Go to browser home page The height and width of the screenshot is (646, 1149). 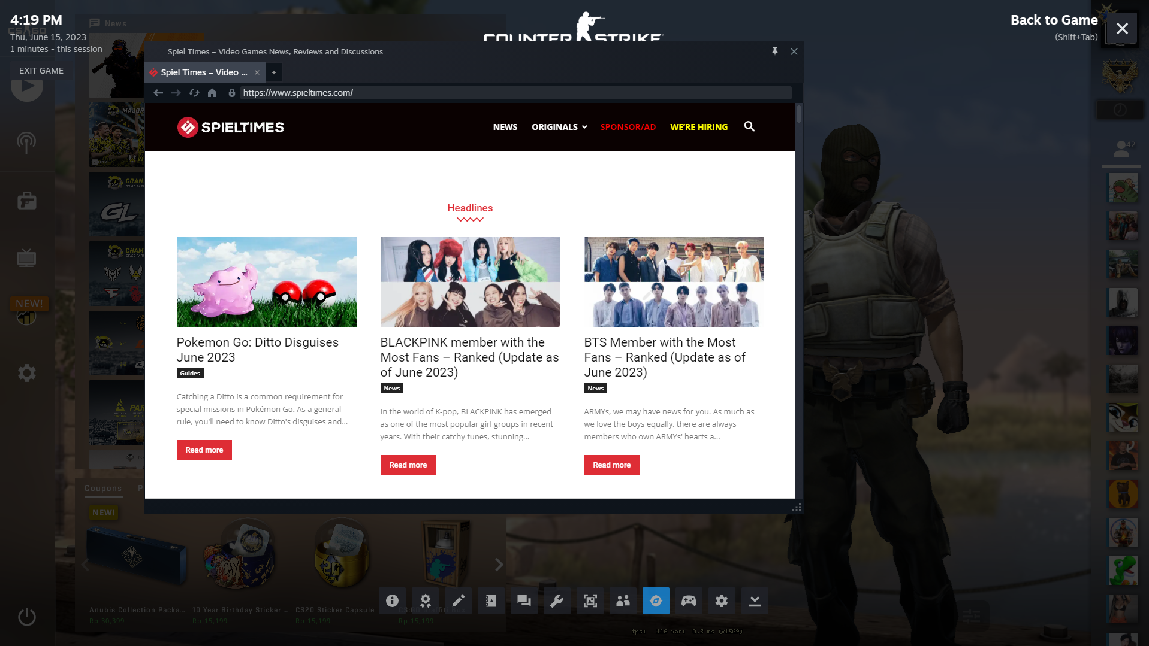pyautogui.click(x=212, y=93)
